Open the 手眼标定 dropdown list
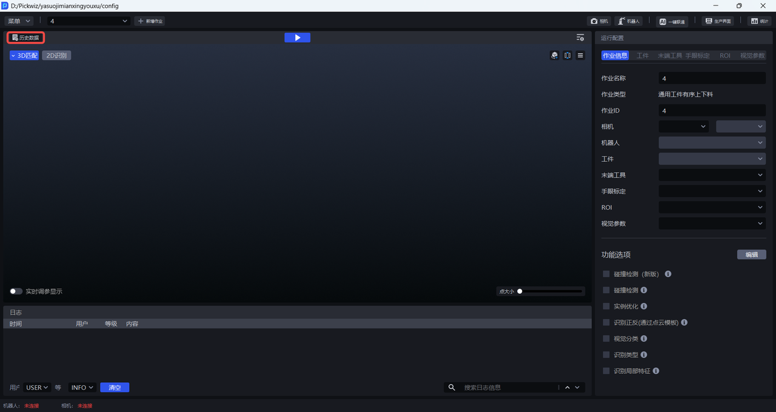Image resolution: width=776 pixels, height=412 pixels. point(712,191)
